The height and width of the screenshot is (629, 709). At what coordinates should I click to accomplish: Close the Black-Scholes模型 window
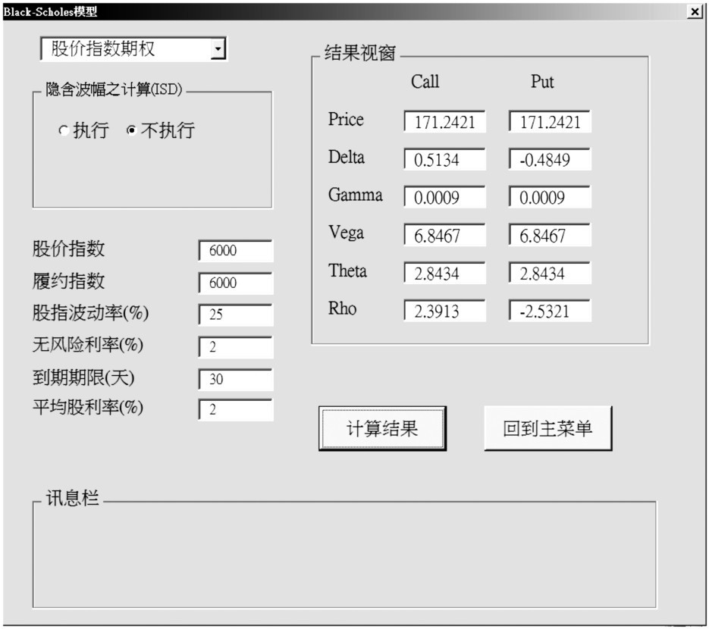pos(695,11)
